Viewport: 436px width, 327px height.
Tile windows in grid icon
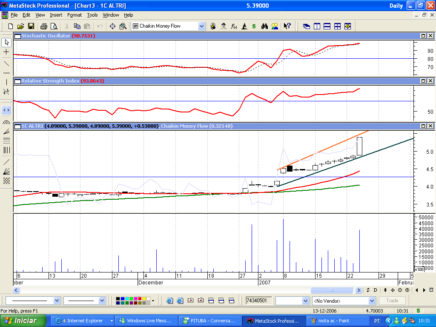click(337, 26)
